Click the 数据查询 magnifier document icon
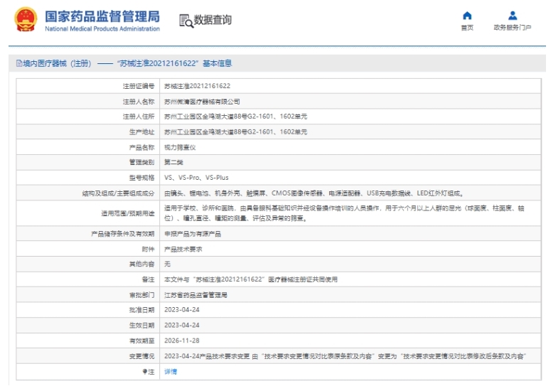Image resolution: width=551 pixels, height=386 pixels. [186, 21]
